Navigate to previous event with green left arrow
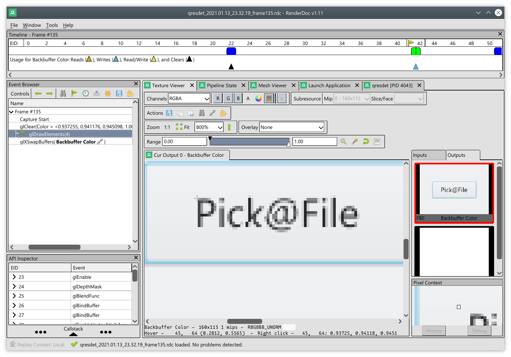Viewport: 511px width, 357px height. pos(38,93)
